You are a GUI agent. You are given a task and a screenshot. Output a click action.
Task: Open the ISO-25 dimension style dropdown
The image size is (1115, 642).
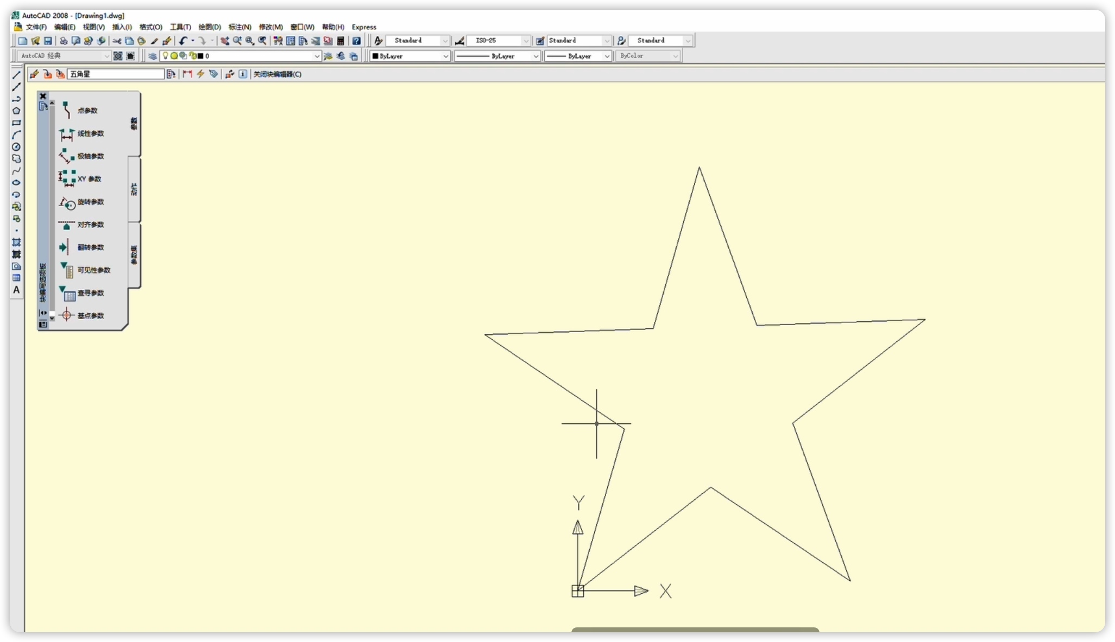pyautogui.click(x=525, y=41)
